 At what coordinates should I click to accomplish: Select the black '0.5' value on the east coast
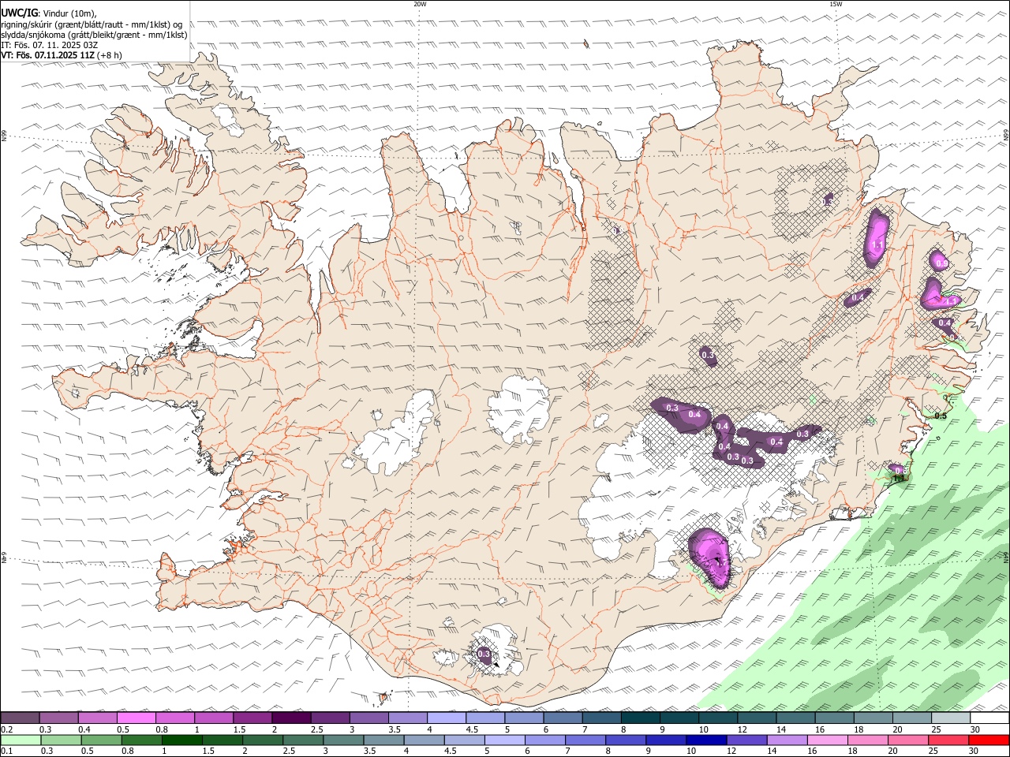click(941, 416)
